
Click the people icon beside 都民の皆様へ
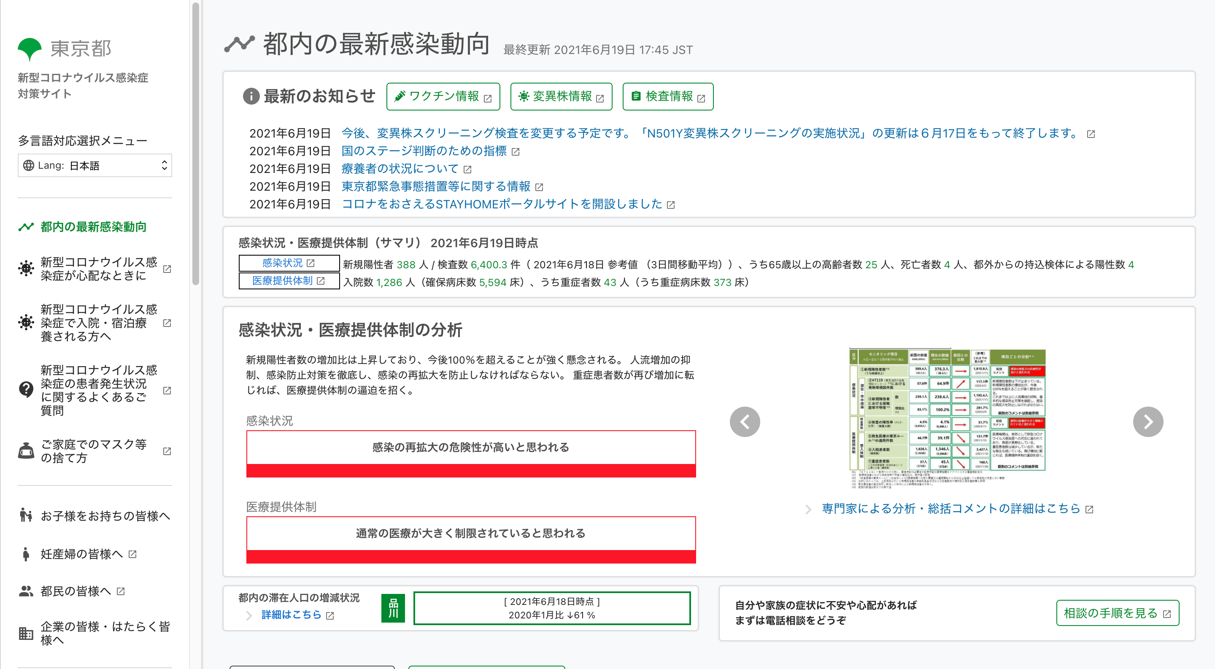coord(26,591)
